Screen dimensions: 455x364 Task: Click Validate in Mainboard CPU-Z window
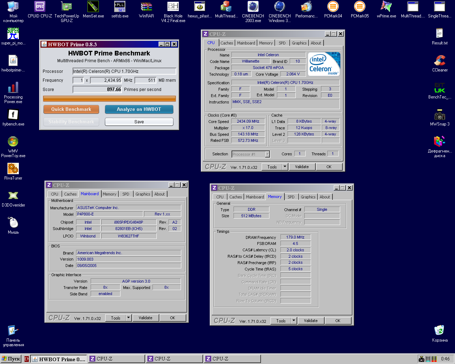[145, 318]
